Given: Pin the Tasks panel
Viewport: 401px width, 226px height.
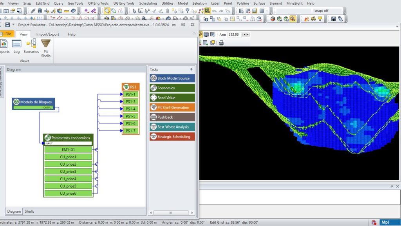Looking at the screenshot, I should [191, 69].
